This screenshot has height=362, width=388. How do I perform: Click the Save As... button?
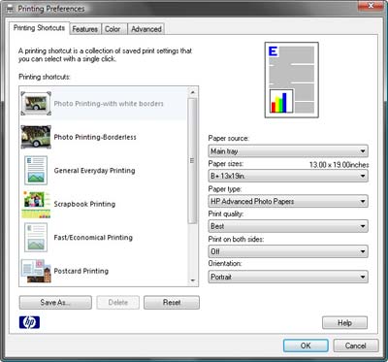coord(55,303)
